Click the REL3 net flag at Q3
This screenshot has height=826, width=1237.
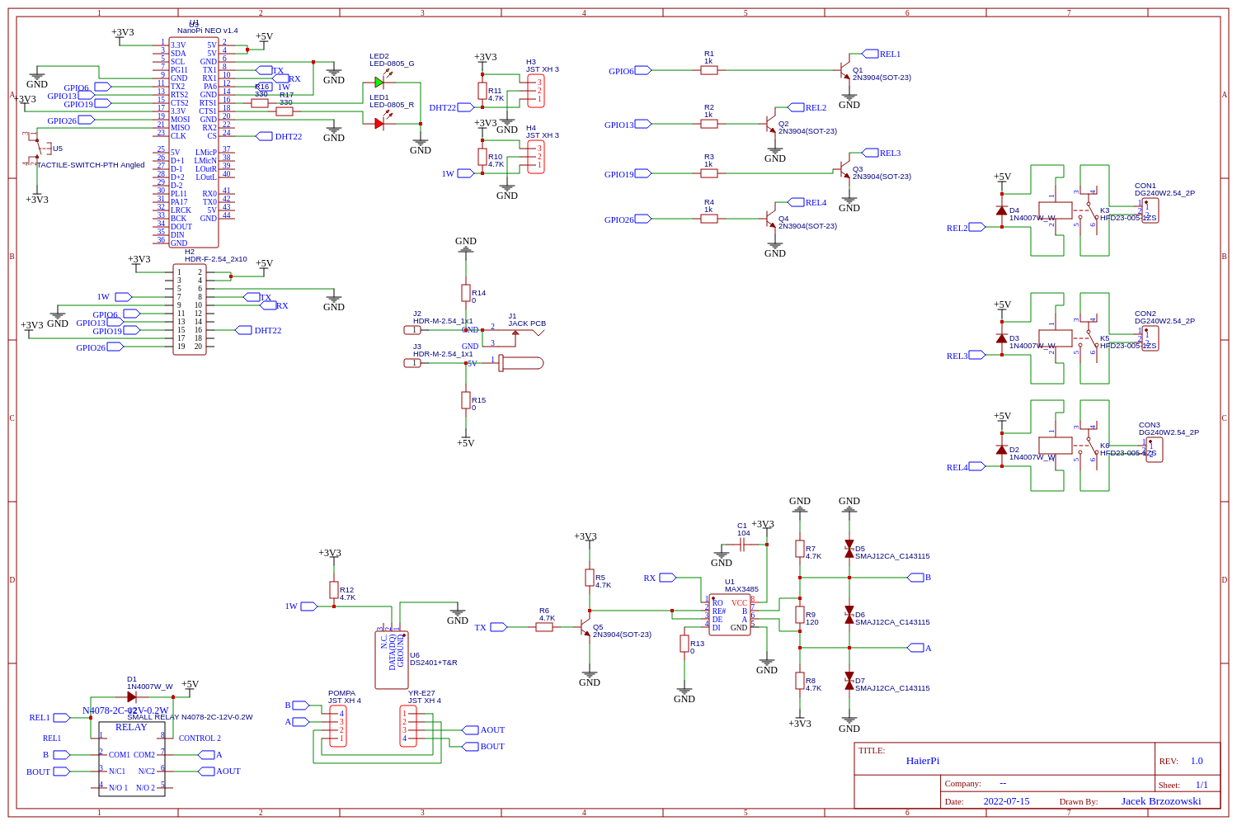[871, 153]
